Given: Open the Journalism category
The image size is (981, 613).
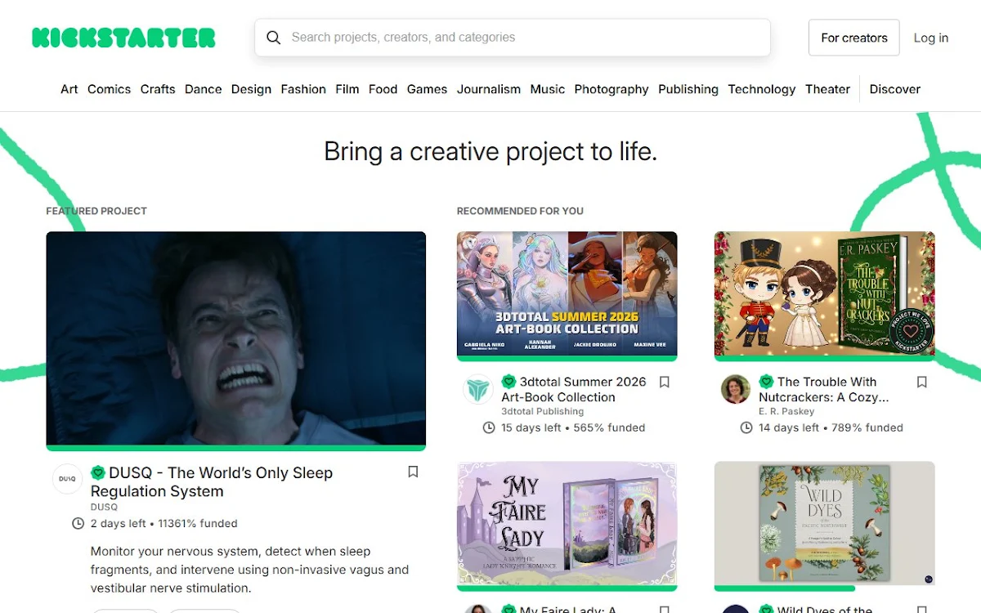Looking at the screenshot, I should pos(489,89).
